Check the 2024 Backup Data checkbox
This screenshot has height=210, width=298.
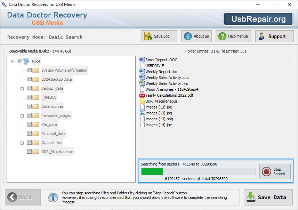29,79
